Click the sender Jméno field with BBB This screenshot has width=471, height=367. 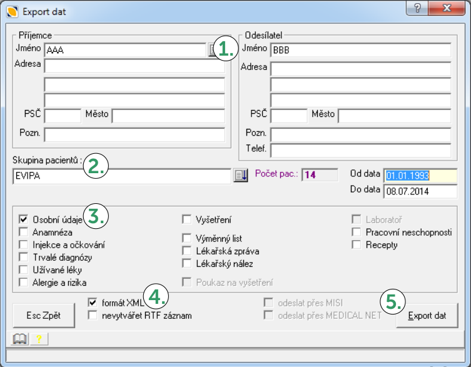(360, 51)
